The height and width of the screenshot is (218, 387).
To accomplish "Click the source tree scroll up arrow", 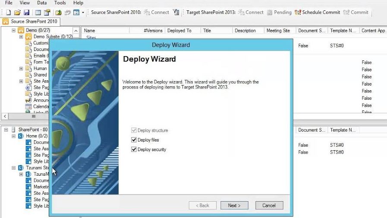I will click(x=76, y=31).
